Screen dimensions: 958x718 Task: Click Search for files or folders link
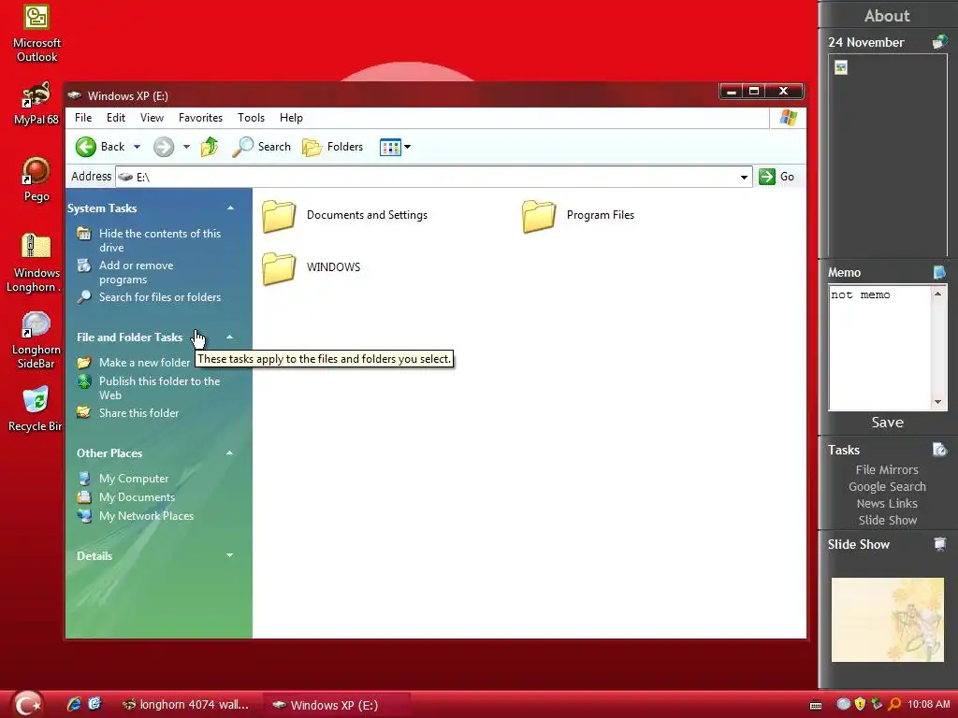coord(159,297)
